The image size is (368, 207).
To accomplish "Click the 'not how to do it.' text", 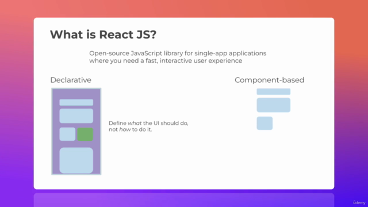I will click(x=131, y=129).
